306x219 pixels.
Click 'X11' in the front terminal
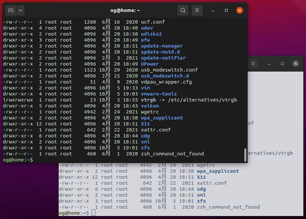145,124
